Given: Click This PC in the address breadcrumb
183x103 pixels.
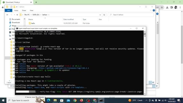Looking at the screenshot, I should coord(27,15).
